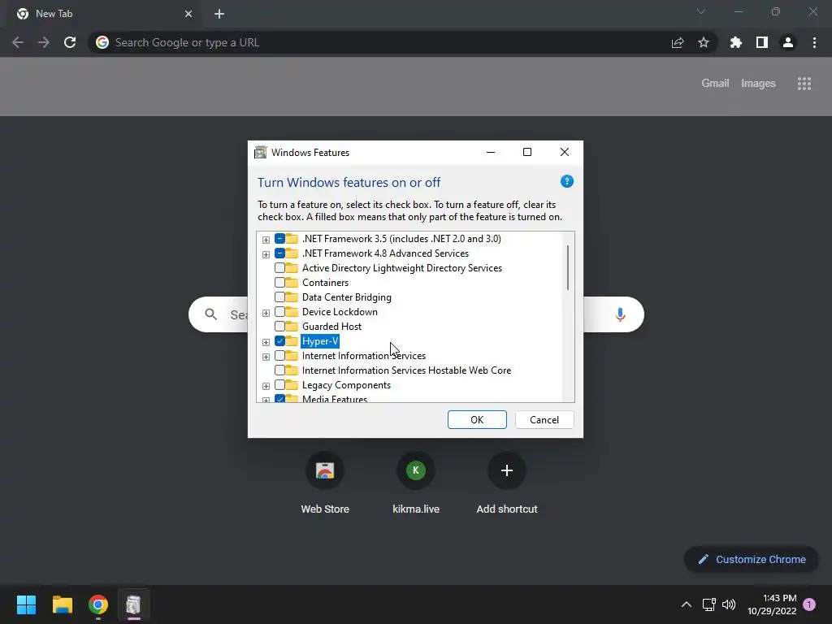
Task: Click the voice search microphone icon
Action: tap(620, 314)
